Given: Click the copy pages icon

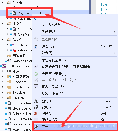Looking at the screenshot, I should [36, 107].
